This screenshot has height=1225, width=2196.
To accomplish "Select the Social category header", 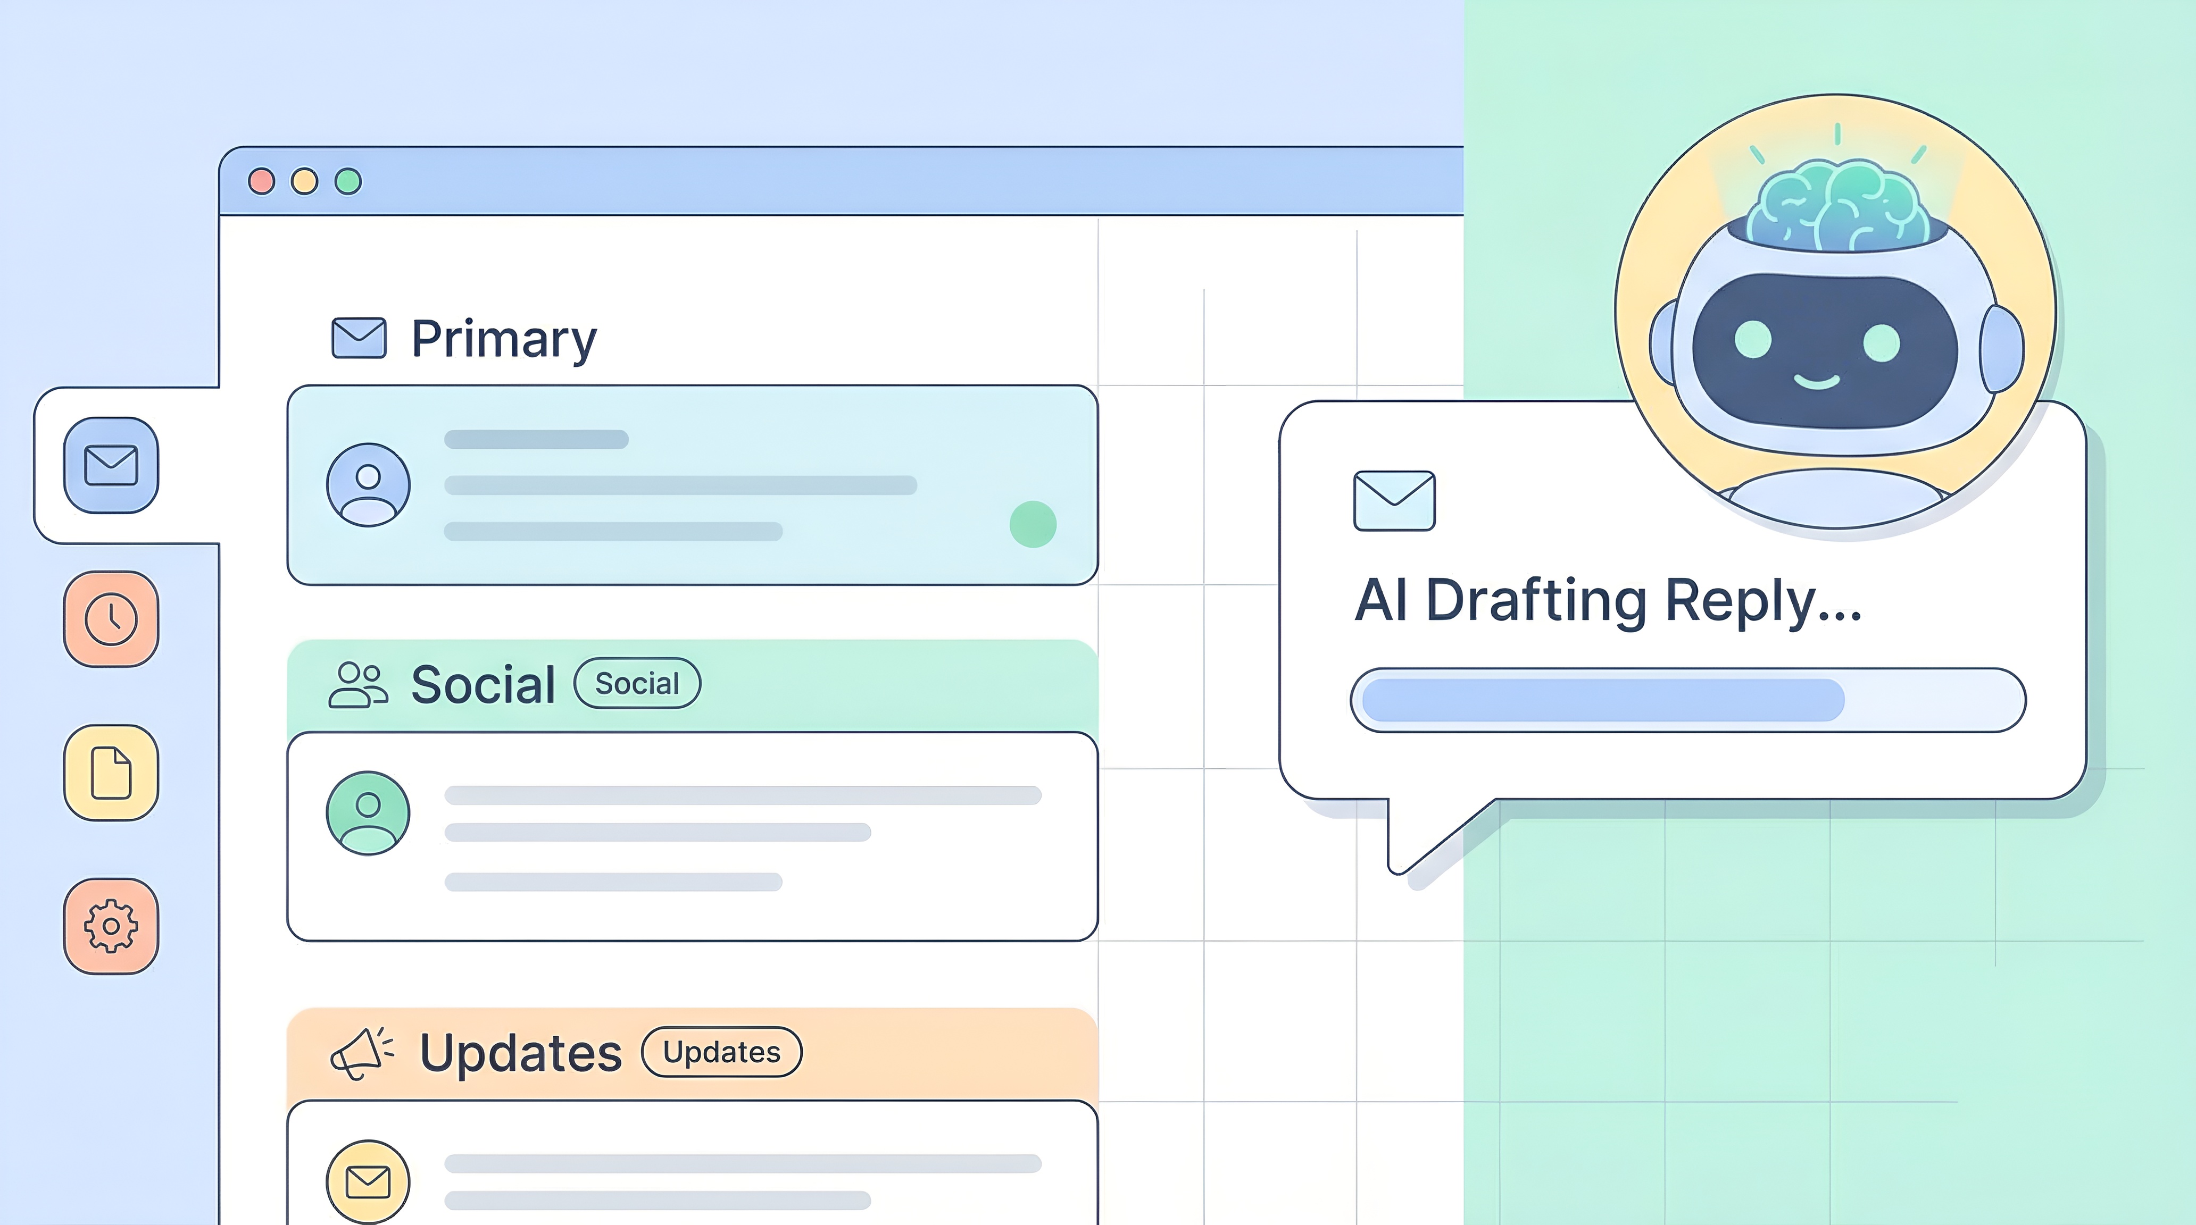I will [484, 684].
